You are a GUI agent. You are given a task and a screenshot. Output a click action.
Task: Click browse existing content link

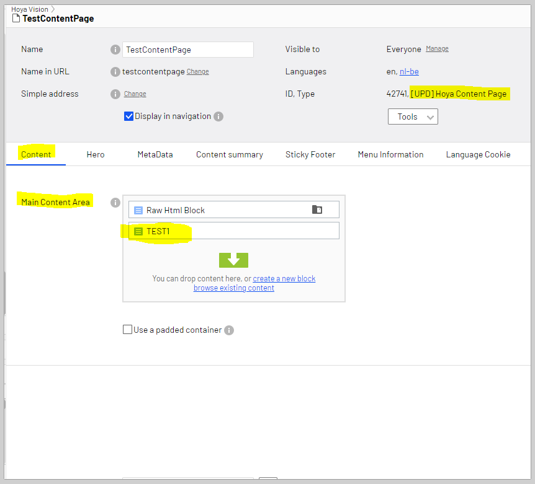coord(234,288)
